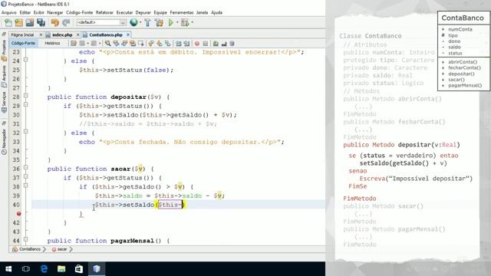Open the Arquivos side panel
The image size is (491, 276).
(x=4, y=76)
